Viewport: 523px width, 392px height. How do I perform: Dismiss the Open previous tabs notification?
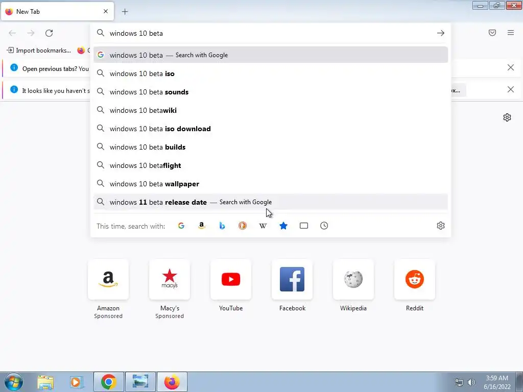pyautogui.click(x=510, y=68)
